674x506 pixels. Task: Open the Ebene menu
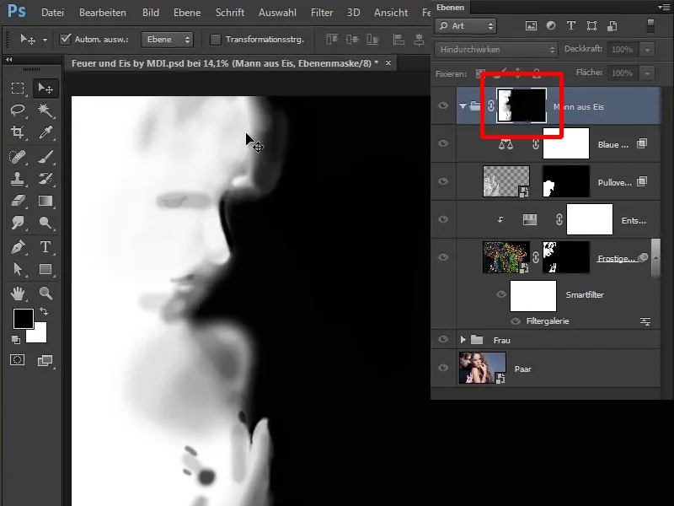[187, 13]
